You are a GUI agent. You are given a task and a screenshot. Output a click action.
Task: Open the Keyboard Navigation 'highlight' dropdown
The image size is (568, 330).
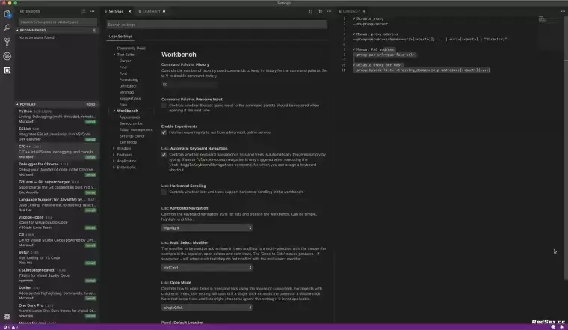click(206, 227)
